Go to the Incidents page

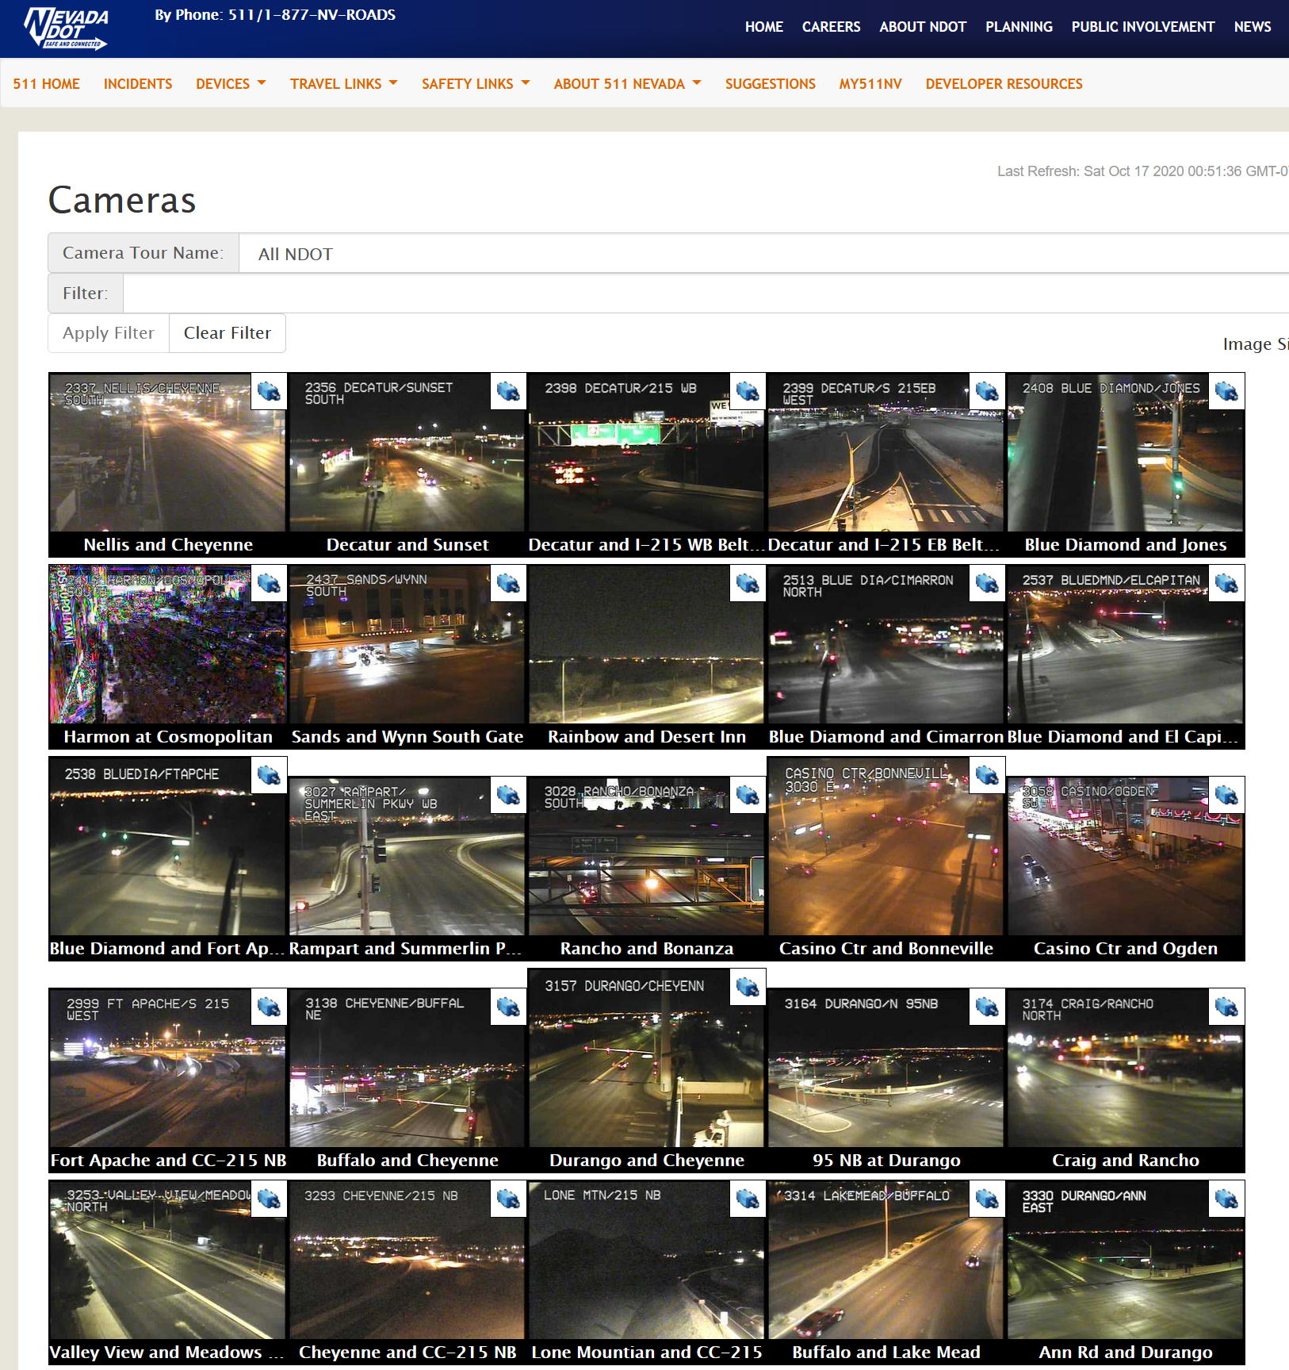138,84
